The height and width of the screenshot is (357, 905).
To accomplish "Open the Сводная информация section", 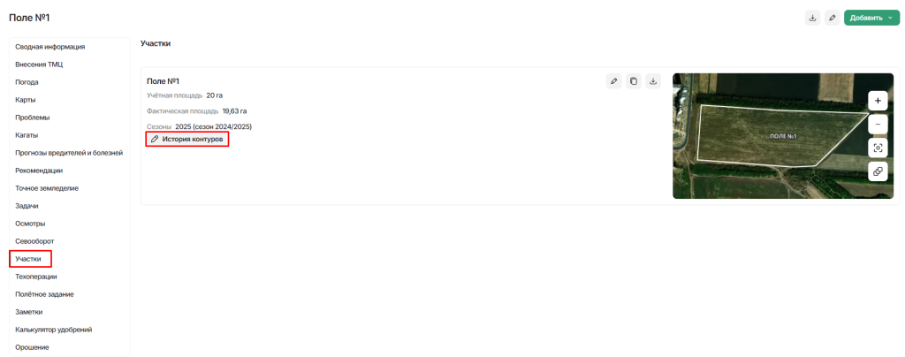I will pos(50,47).
